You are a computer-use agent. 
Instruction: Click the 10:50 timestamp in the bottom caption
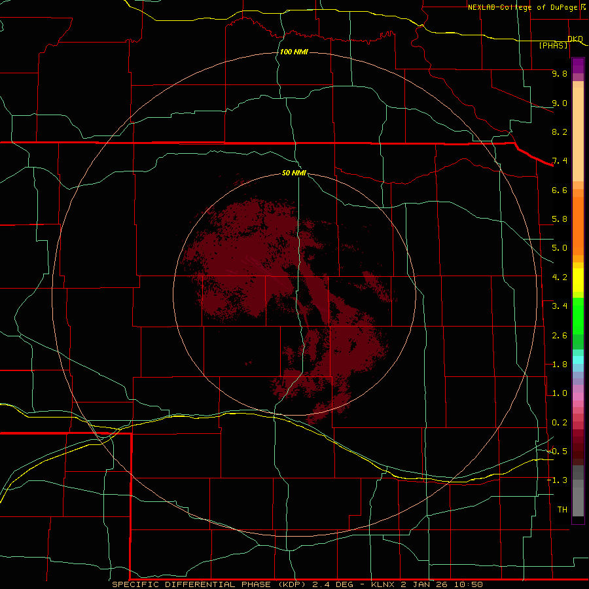coord(469,584)
